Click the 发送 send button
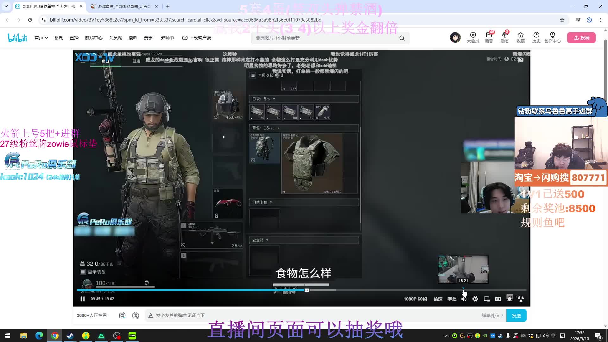 [516, 315]
